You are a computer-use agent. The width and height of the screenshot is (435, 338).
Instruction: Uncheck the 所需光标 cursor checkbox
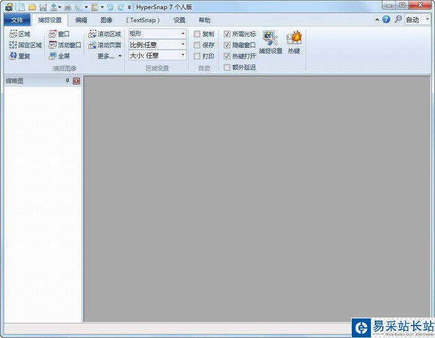[227, 34]
